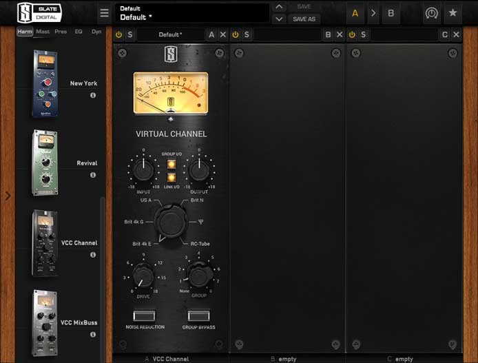Copy A to B with arrow icon
The height and width of the screenshot is (363, 478).
(373, 13)
